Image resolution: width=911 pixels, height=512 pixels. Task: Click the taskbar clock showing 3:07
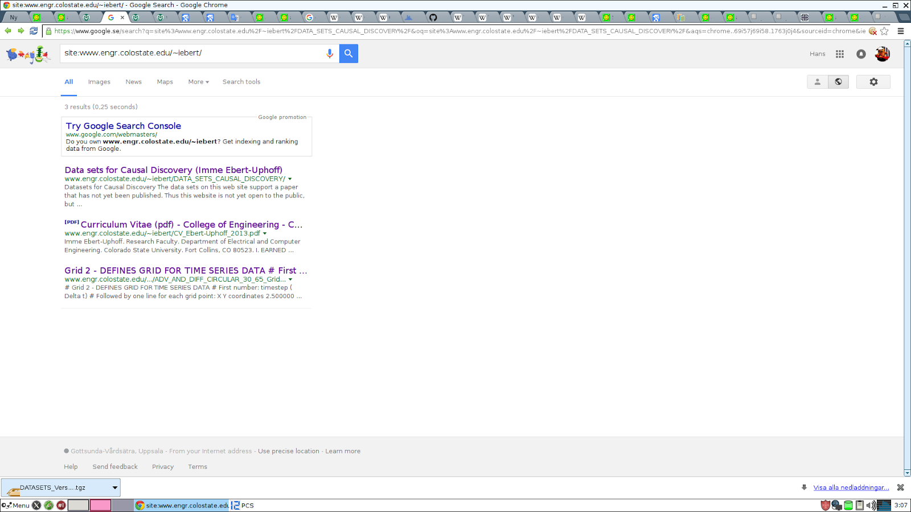(901, 505)
